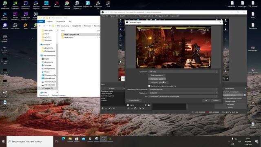Launch Discord desktop icon
Viewport: 261px width, 147px height.
click(5, 26)
